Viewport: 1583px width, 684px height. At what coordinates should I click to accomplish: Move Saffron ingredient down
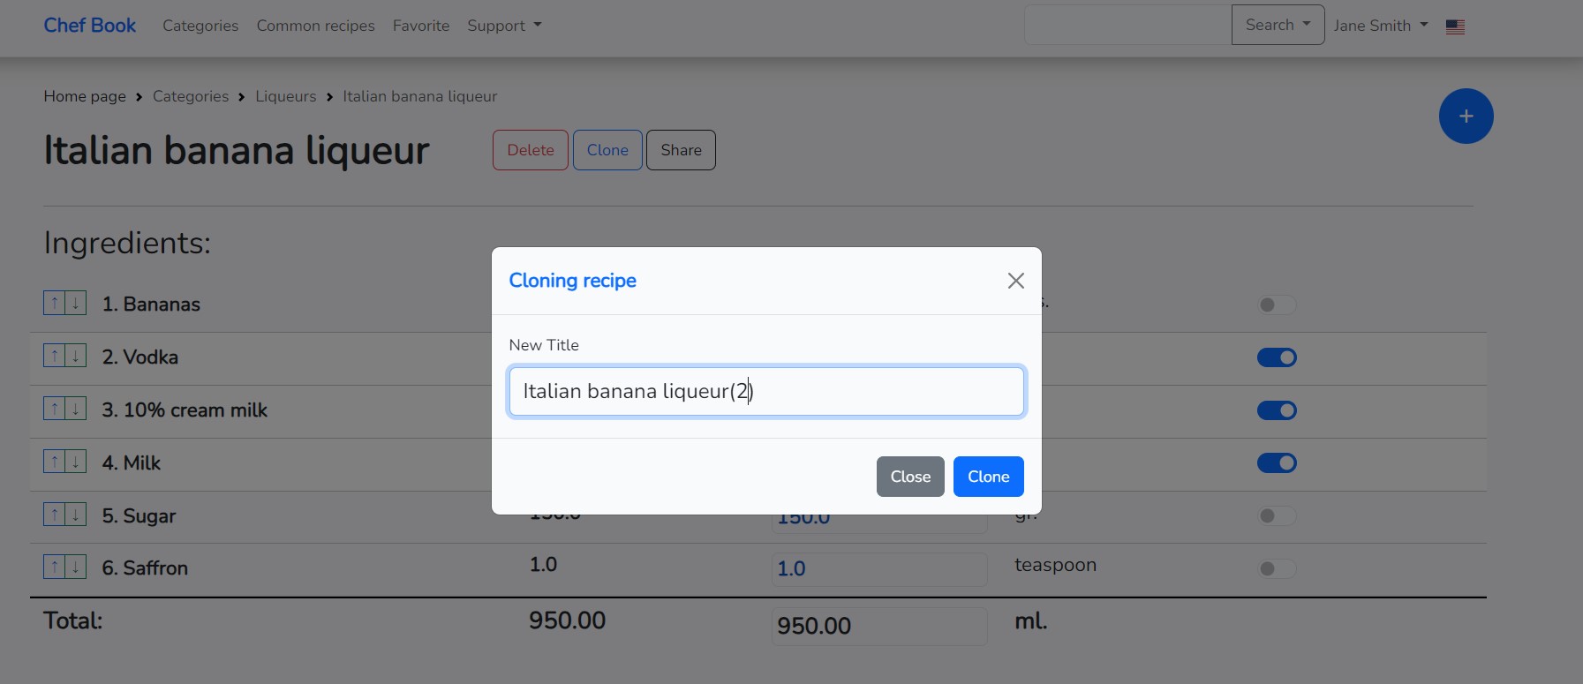click(76, 567)
